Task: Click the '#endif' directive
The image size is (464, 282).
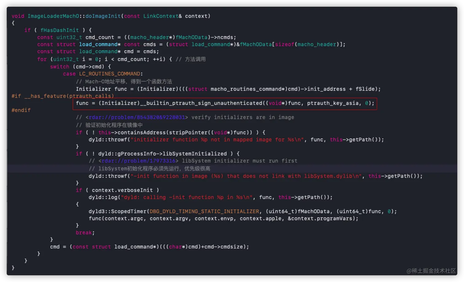Action: 21,110
